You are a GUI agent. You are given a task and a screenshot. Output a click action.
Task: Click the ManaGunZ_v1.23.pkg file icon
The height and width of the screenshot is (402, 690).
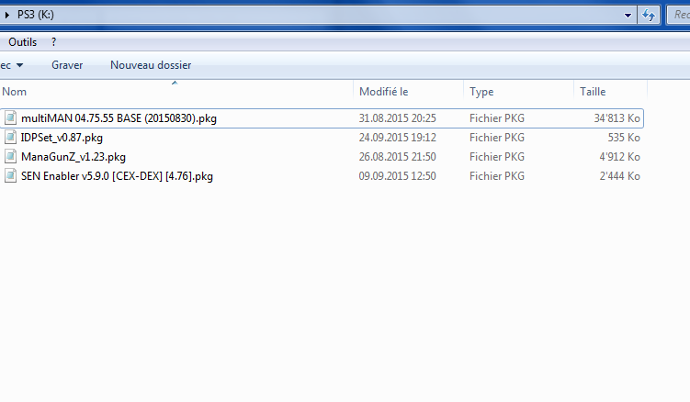click(x=11, y=157)
